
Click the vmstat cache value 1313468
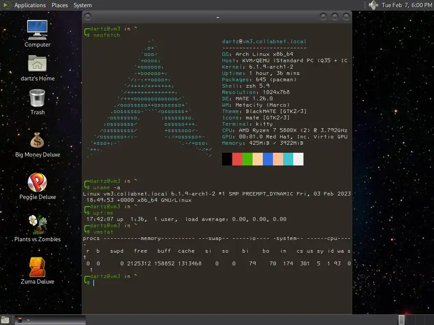click(x=189, y=264)
